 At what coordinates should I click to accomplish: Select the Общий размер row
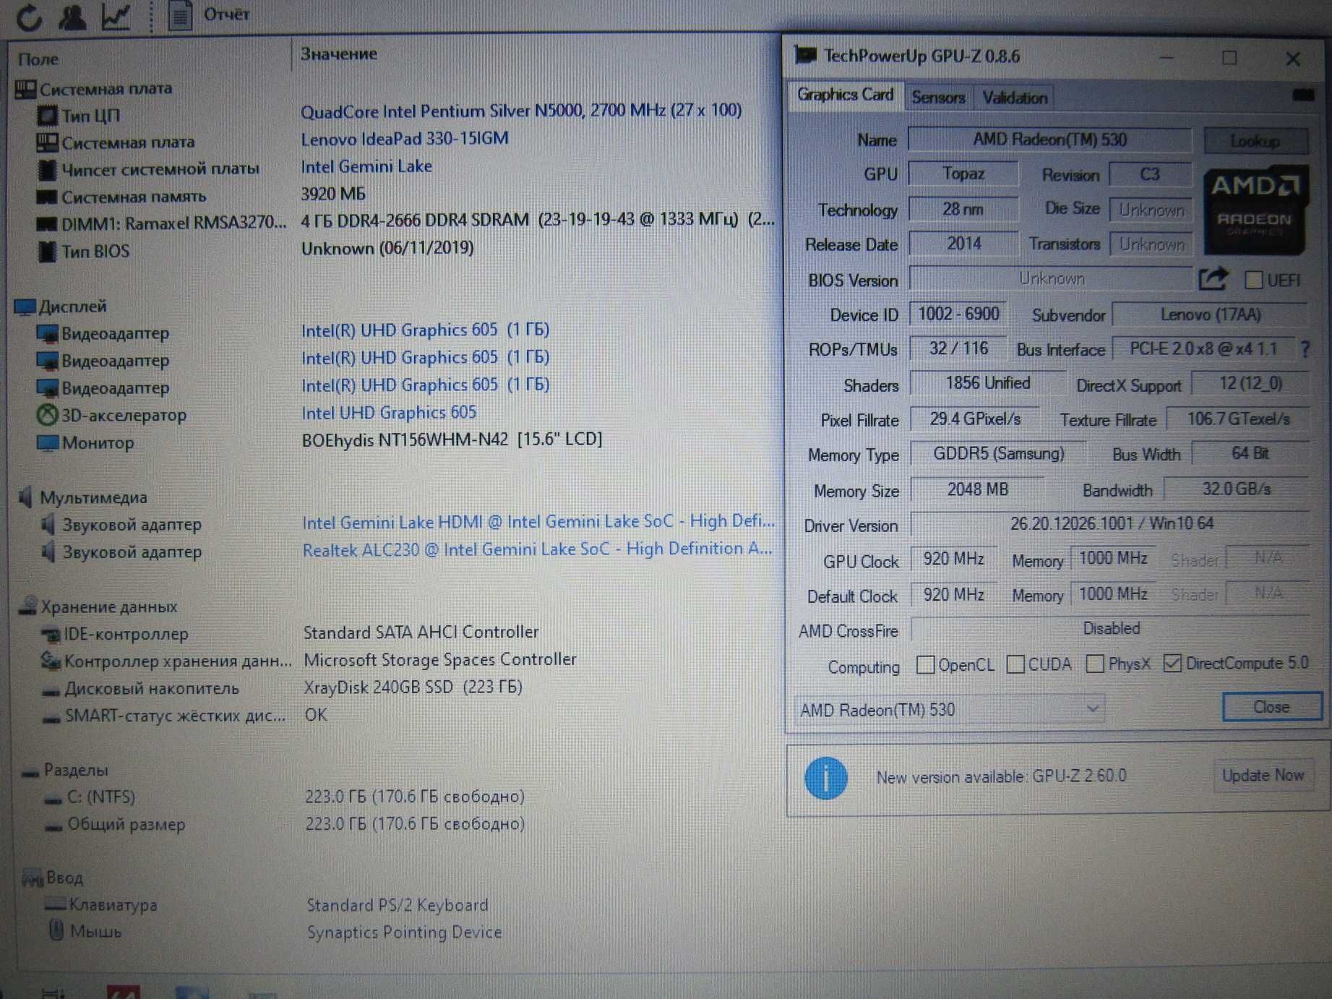tap(285, 824)
